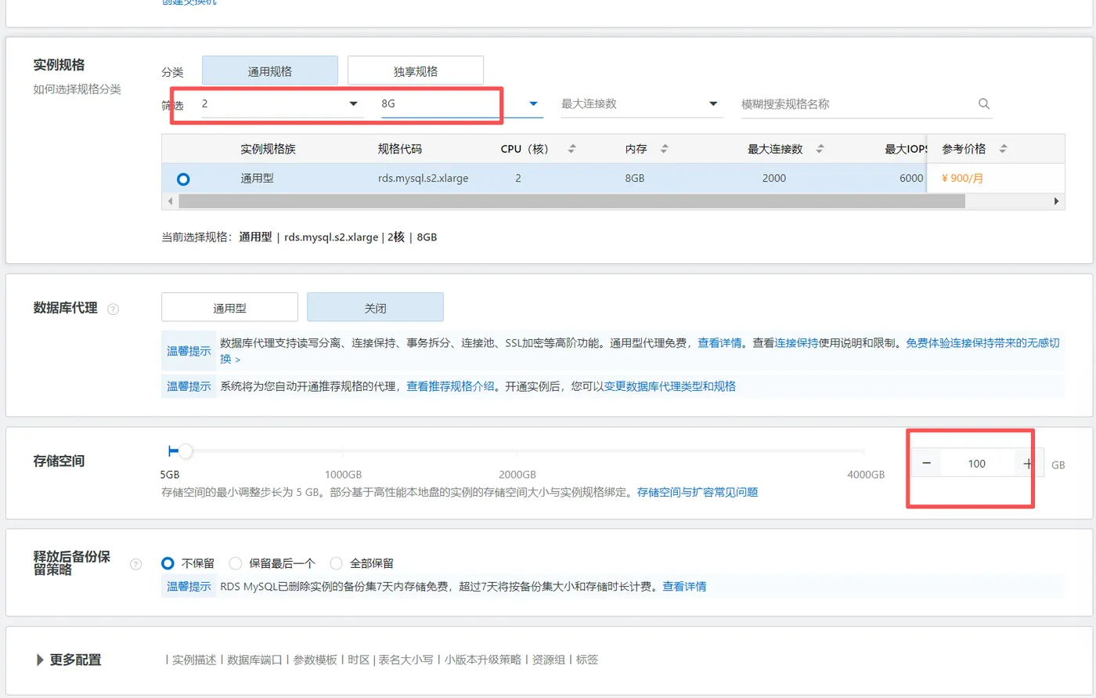
Task: Click the 2000GB slider scale label
Action: tap(517, 475)
